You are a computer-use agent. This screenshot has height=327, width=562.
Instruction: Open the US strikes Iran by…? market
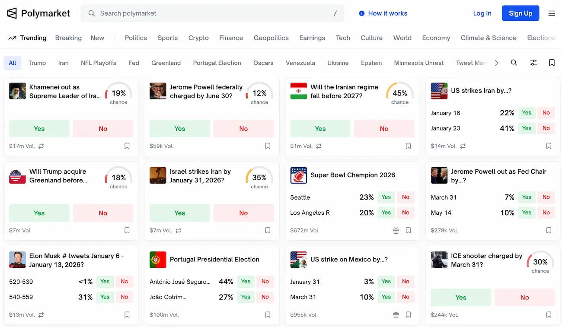(x=481, y=91)
